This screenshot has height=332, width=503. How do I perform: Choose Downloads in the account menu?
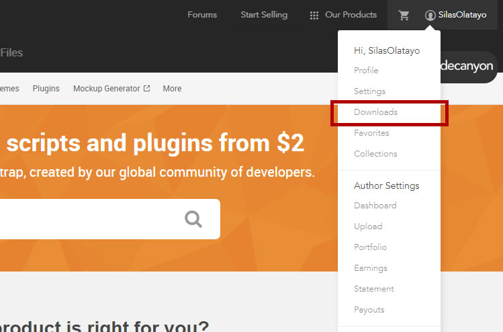pos(375,112)
